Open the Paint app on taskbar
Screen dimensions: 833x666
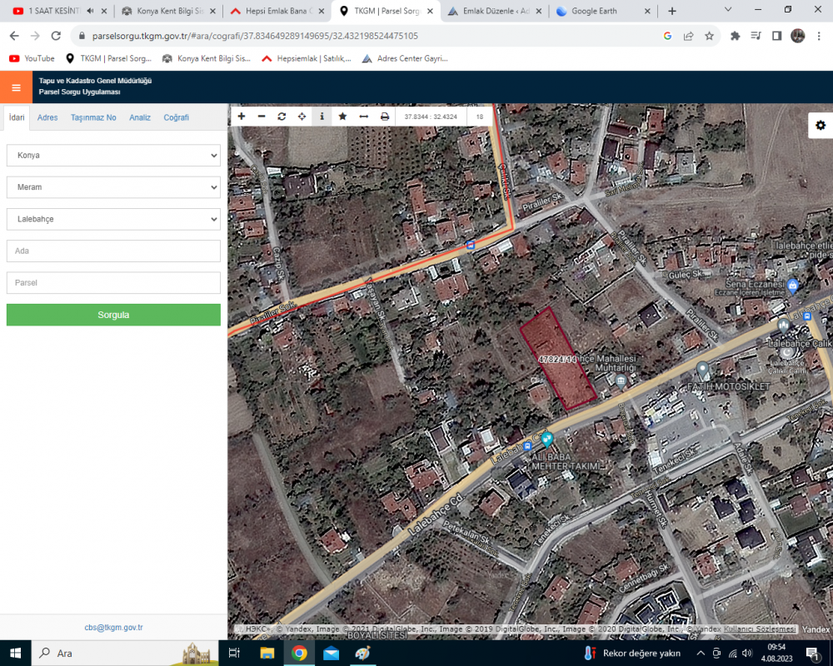pyautogui.click(x=363, y=654)
